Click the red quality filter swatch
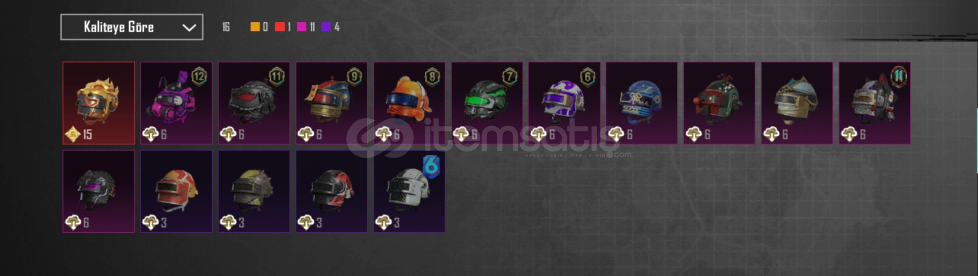The width and height of the screenshot is (978, 276). pos(280,27)
